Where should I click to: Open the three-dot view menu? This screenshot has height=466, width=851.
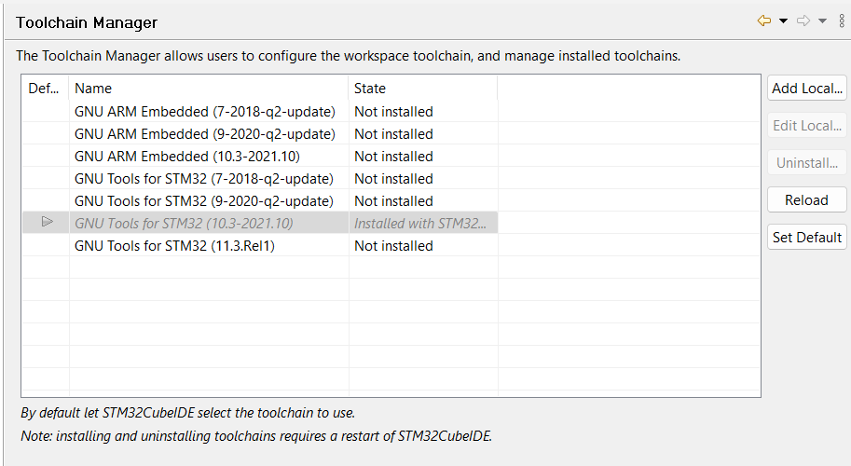click(842, 21)
